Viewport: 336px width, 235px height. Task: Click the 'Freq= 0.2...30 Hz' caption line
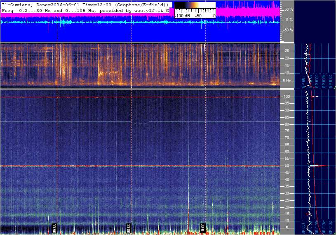pos(85,10)
